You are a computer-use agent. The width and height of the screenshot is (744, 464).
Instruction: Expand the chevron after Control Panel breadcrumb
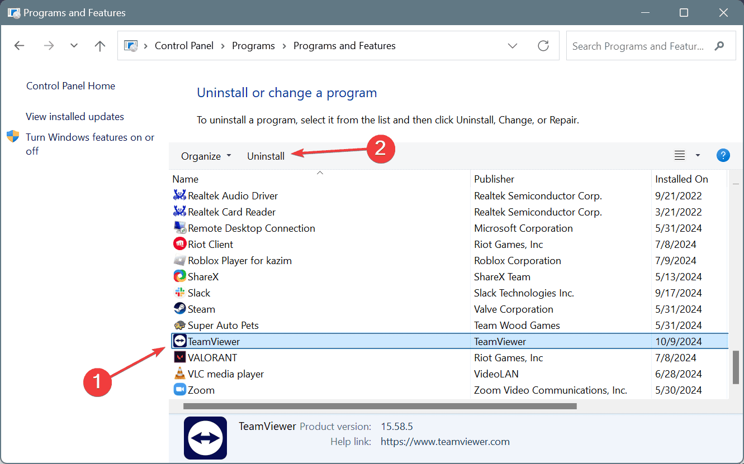click(x=223, y=46)
